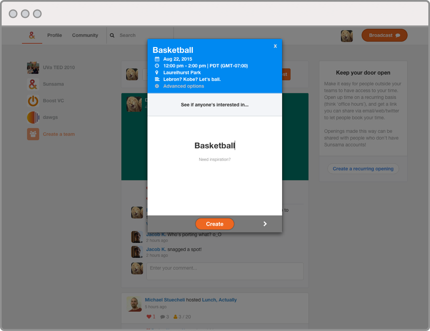The height and width of the screenshot is (331, 430).
Task: Like Michael Stuecheli's post with heart icon
Action: (x=149, y=317)
